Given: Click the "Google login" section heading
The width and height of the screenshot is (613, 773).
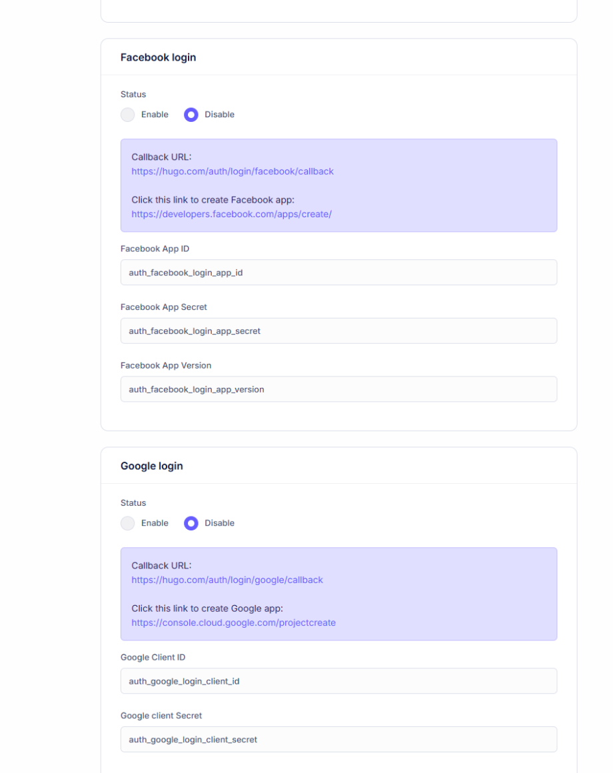Looking at the screenshot, I should 151,466.
